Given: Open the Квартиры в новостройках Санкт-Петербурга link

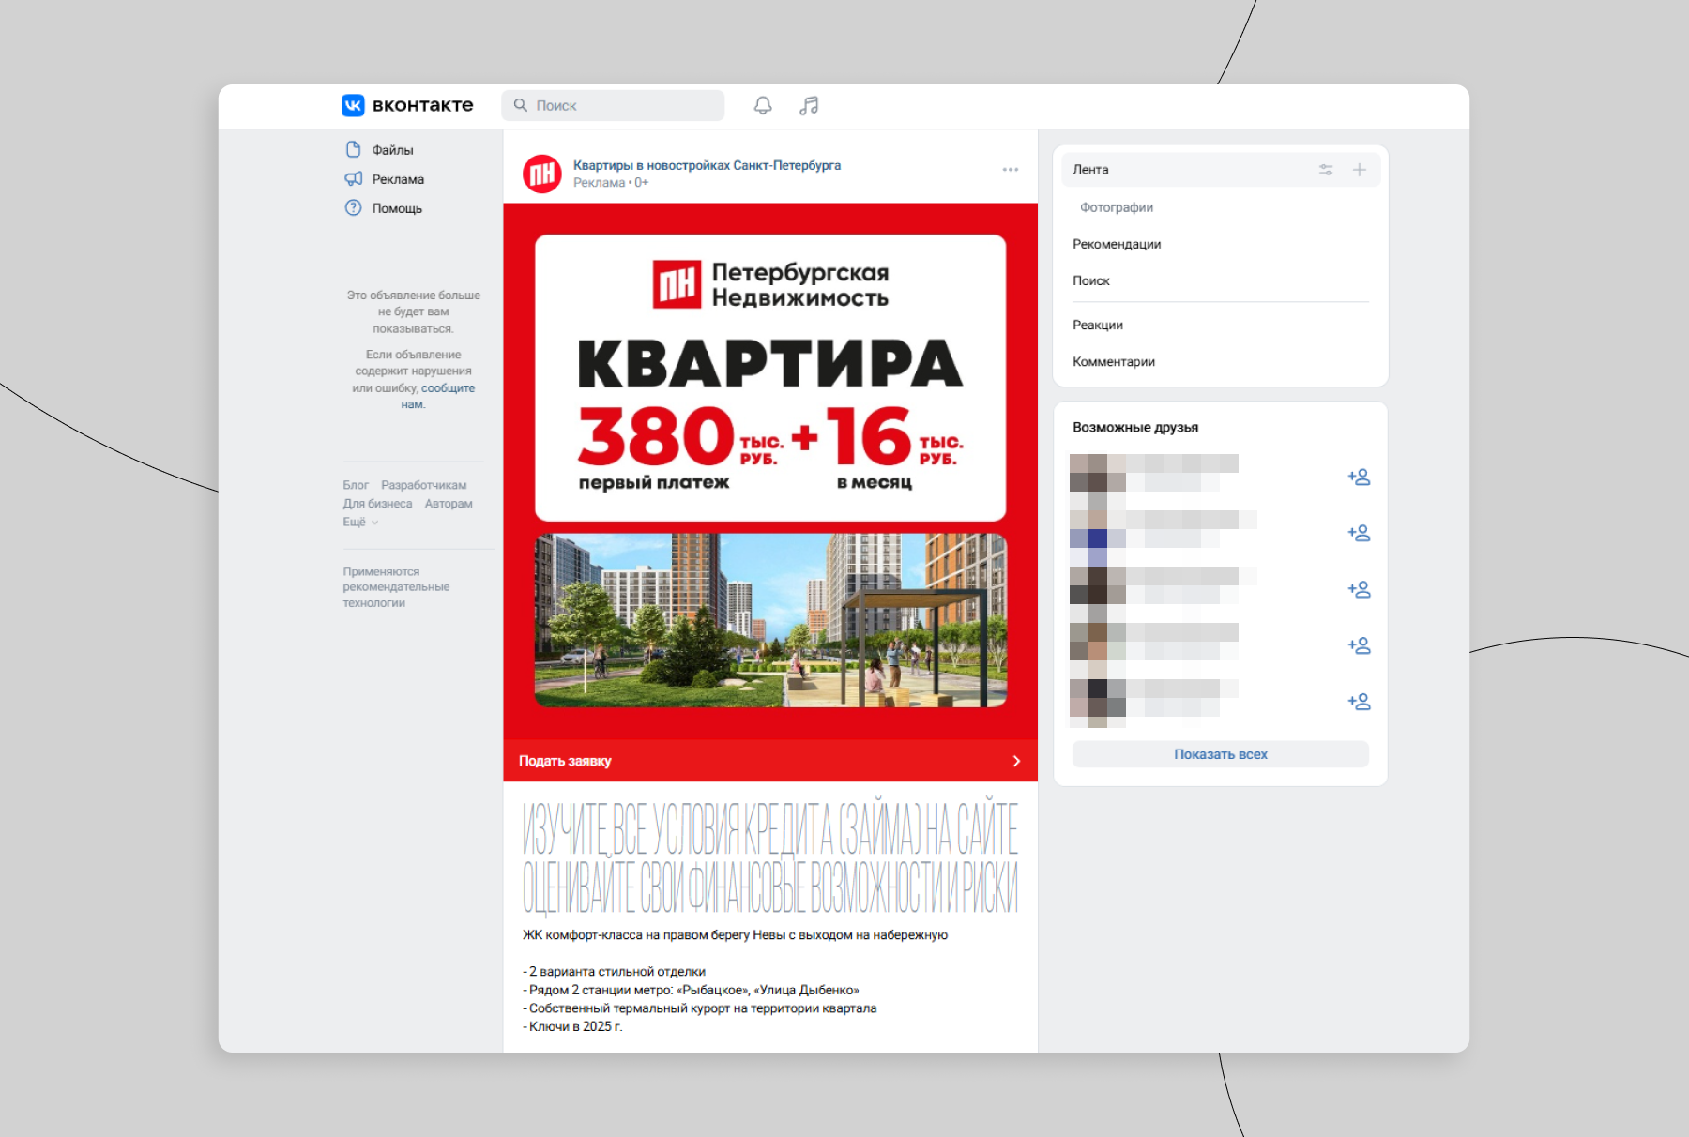Looking at the screenshot, I should (707, 165).
